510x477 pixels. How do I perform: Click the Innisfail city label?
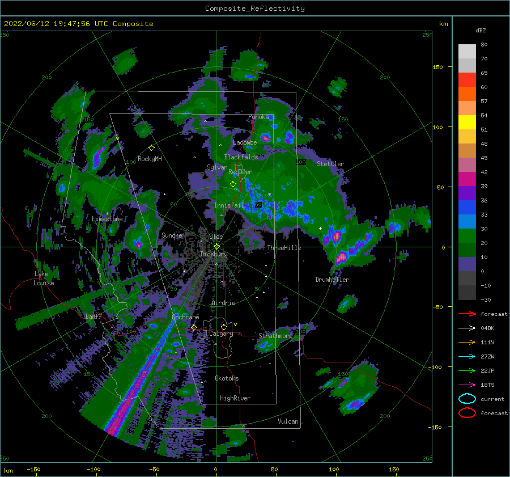[229, 205]
